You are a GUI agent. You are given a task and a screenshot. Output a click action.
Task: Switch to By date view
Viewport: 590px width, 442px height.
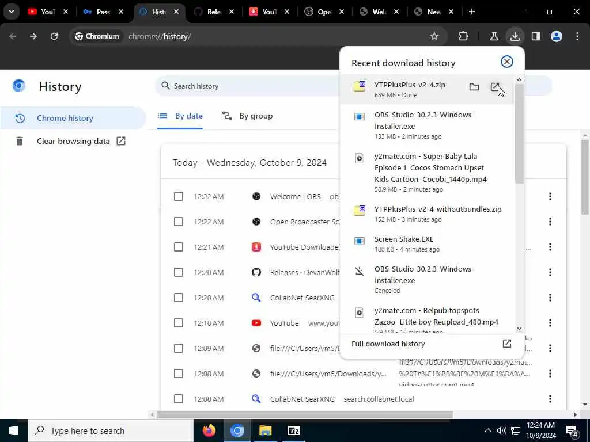(x=180, y=116)
